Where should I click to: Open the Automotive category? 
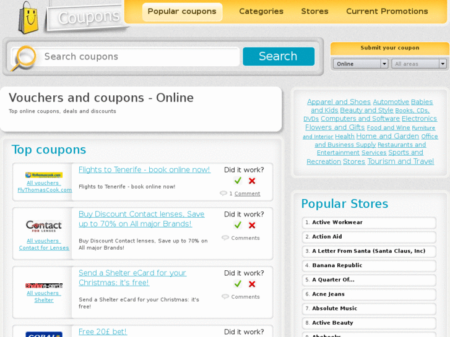391,102
